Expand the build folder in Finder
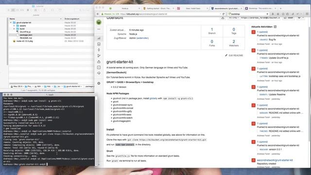 click(14, 29)
